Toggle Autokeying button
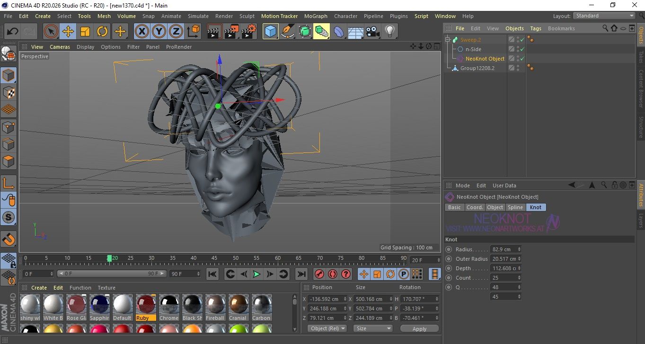Image resolution: width=645 pixels, height=344 pixels. point(333,274)
